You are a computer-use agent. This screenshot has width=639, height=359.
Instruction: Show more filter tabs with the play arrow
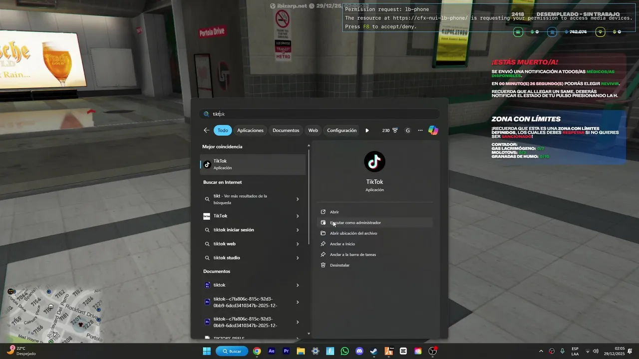tap(367, 130)
